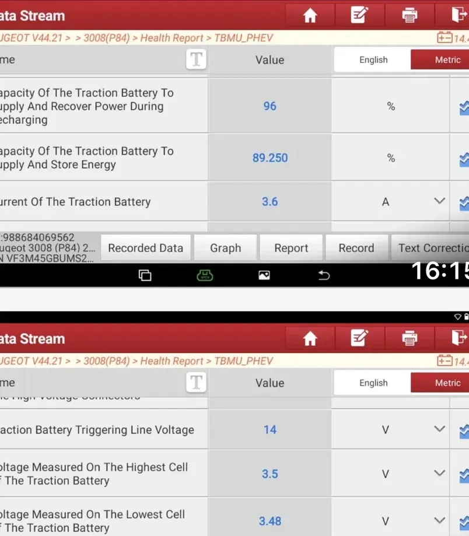Start recording with the Record button
The height and width of the screenshot is (536, 469).
tap(356, 248)
